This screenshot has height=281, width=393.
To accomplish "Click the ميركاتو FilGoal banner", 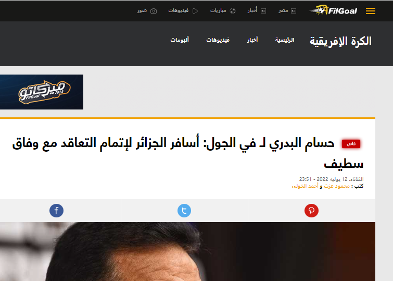I will point(42,92).
